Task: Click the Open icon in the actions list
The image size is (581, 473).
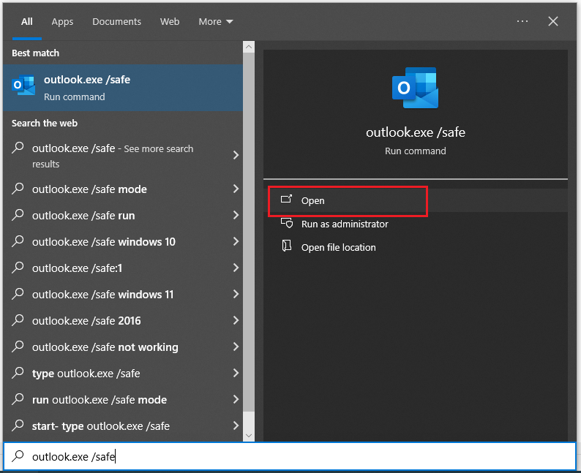Action: (286, 200)
